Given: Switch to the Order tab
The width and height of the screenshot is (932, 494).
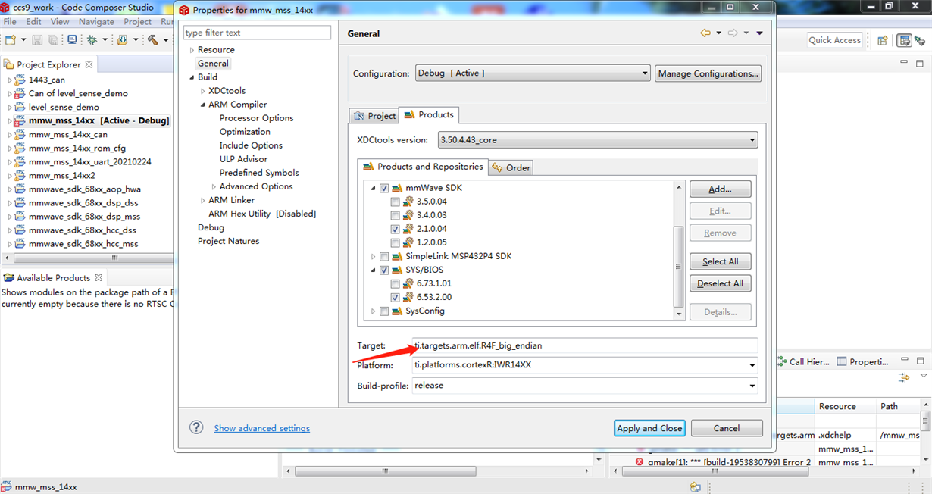Looking at the screenshot, I should tap(511, 167).
